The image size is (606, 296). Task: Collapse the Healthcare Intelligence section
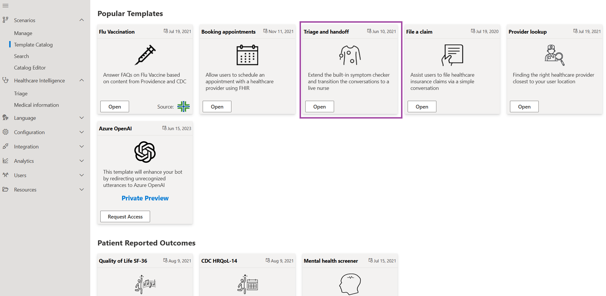[82, 80]
